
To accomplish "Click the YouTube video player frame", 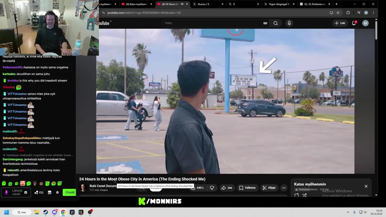I will coord(225,101).
